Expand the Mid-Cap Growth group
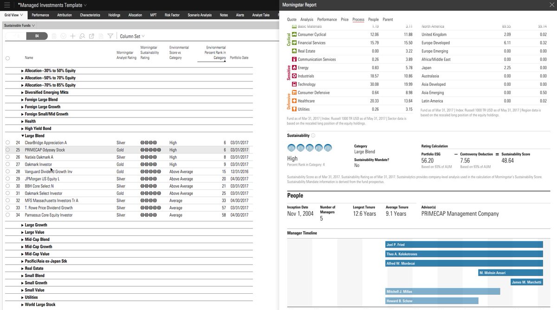The height and width of the screenshot is (310, 557). coord(22,247)
